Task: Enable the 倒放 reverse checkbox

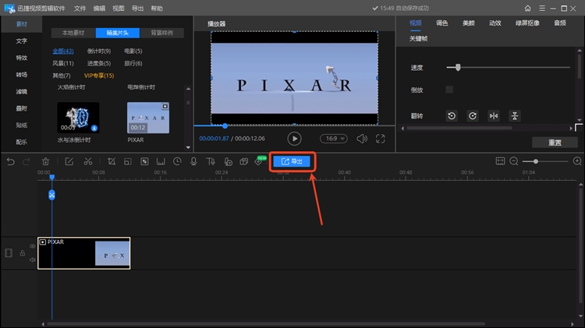Action: tap(449, 90)
